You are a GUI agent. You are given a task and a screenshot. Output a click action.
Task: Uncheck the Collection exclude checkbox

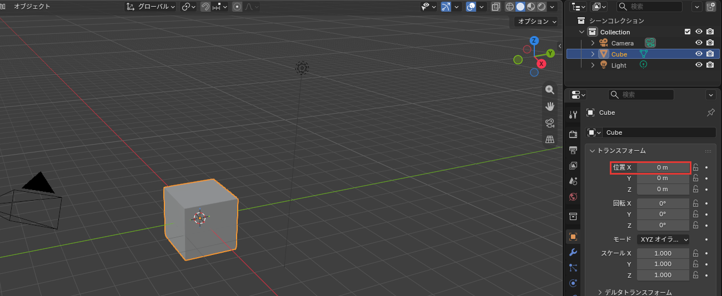point(688,32)
